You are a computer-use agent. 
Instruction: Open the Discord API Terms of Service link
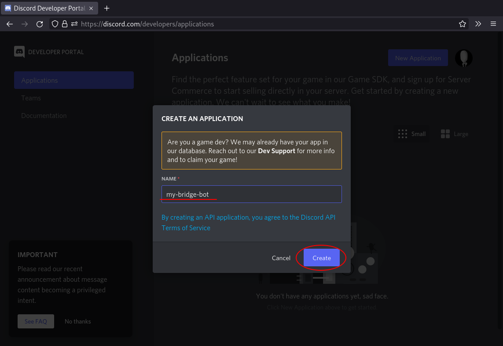click(248, 222)
